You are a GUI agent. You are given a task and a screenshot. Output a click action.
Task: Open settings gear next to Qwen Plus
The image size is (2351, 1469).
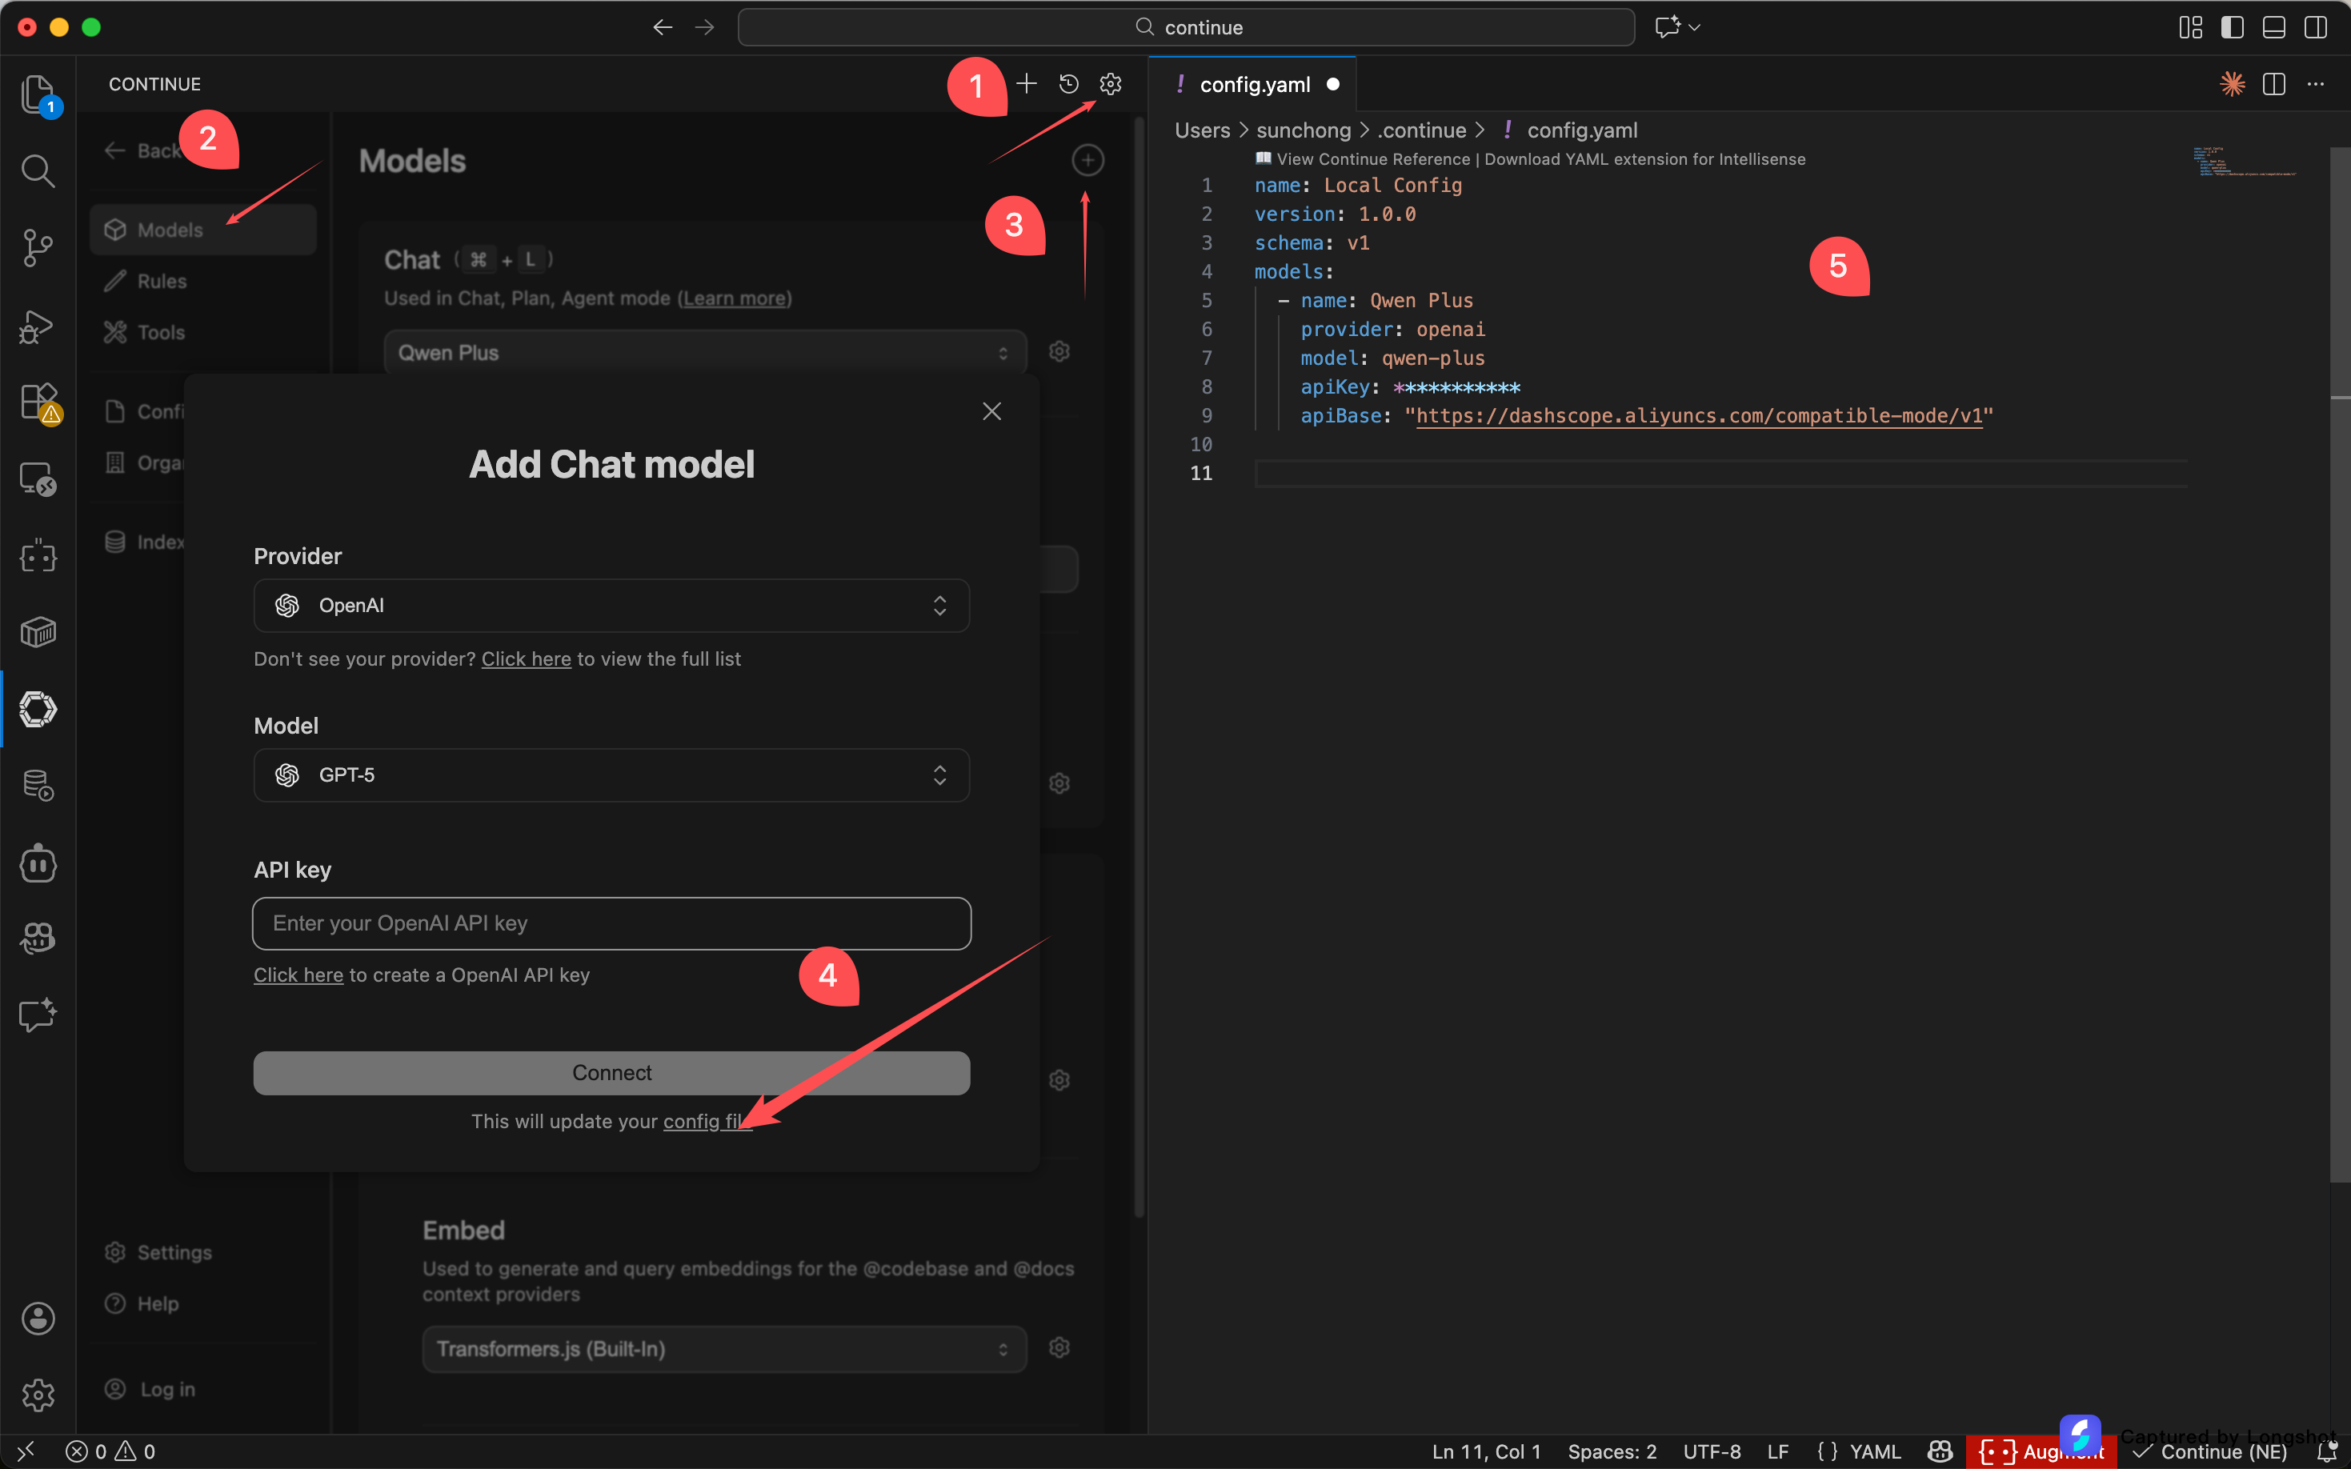[1059, 352]
